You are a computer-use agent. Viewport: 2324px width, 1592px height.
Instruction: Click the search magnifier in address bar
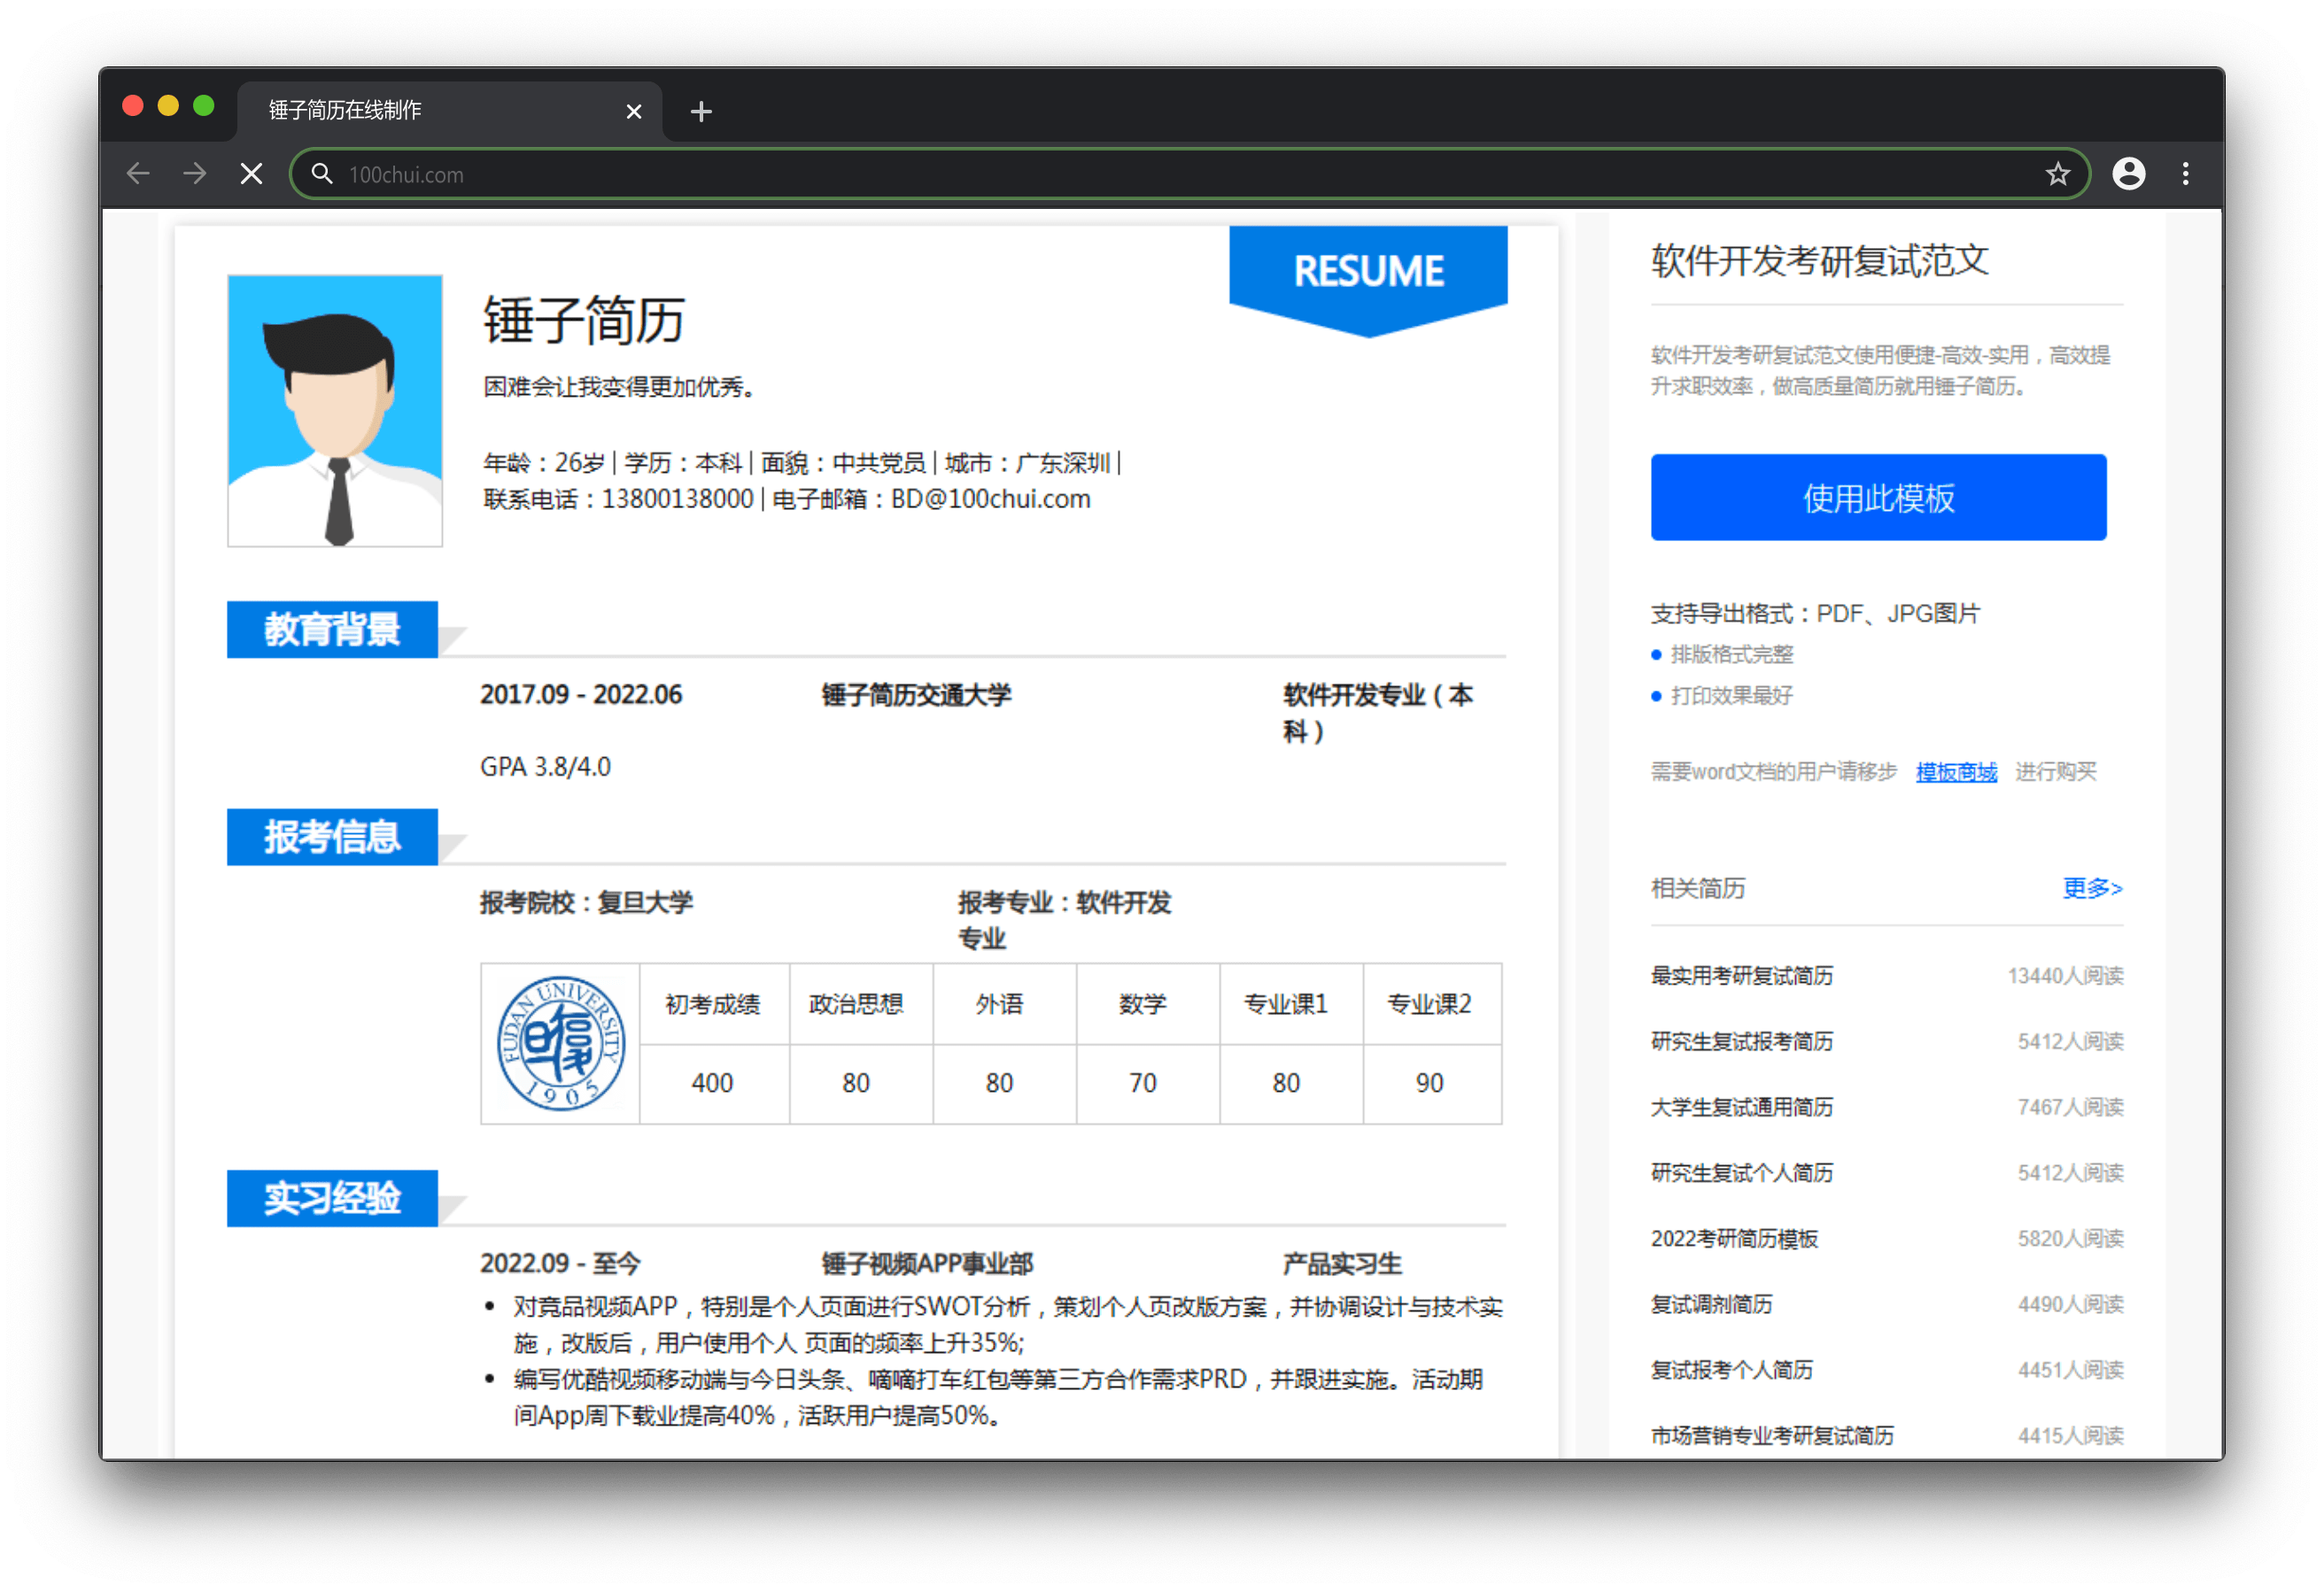[321, 174]
